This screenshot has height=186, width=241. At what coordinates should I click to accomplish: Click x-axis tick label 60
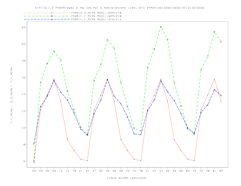[168, 171]
